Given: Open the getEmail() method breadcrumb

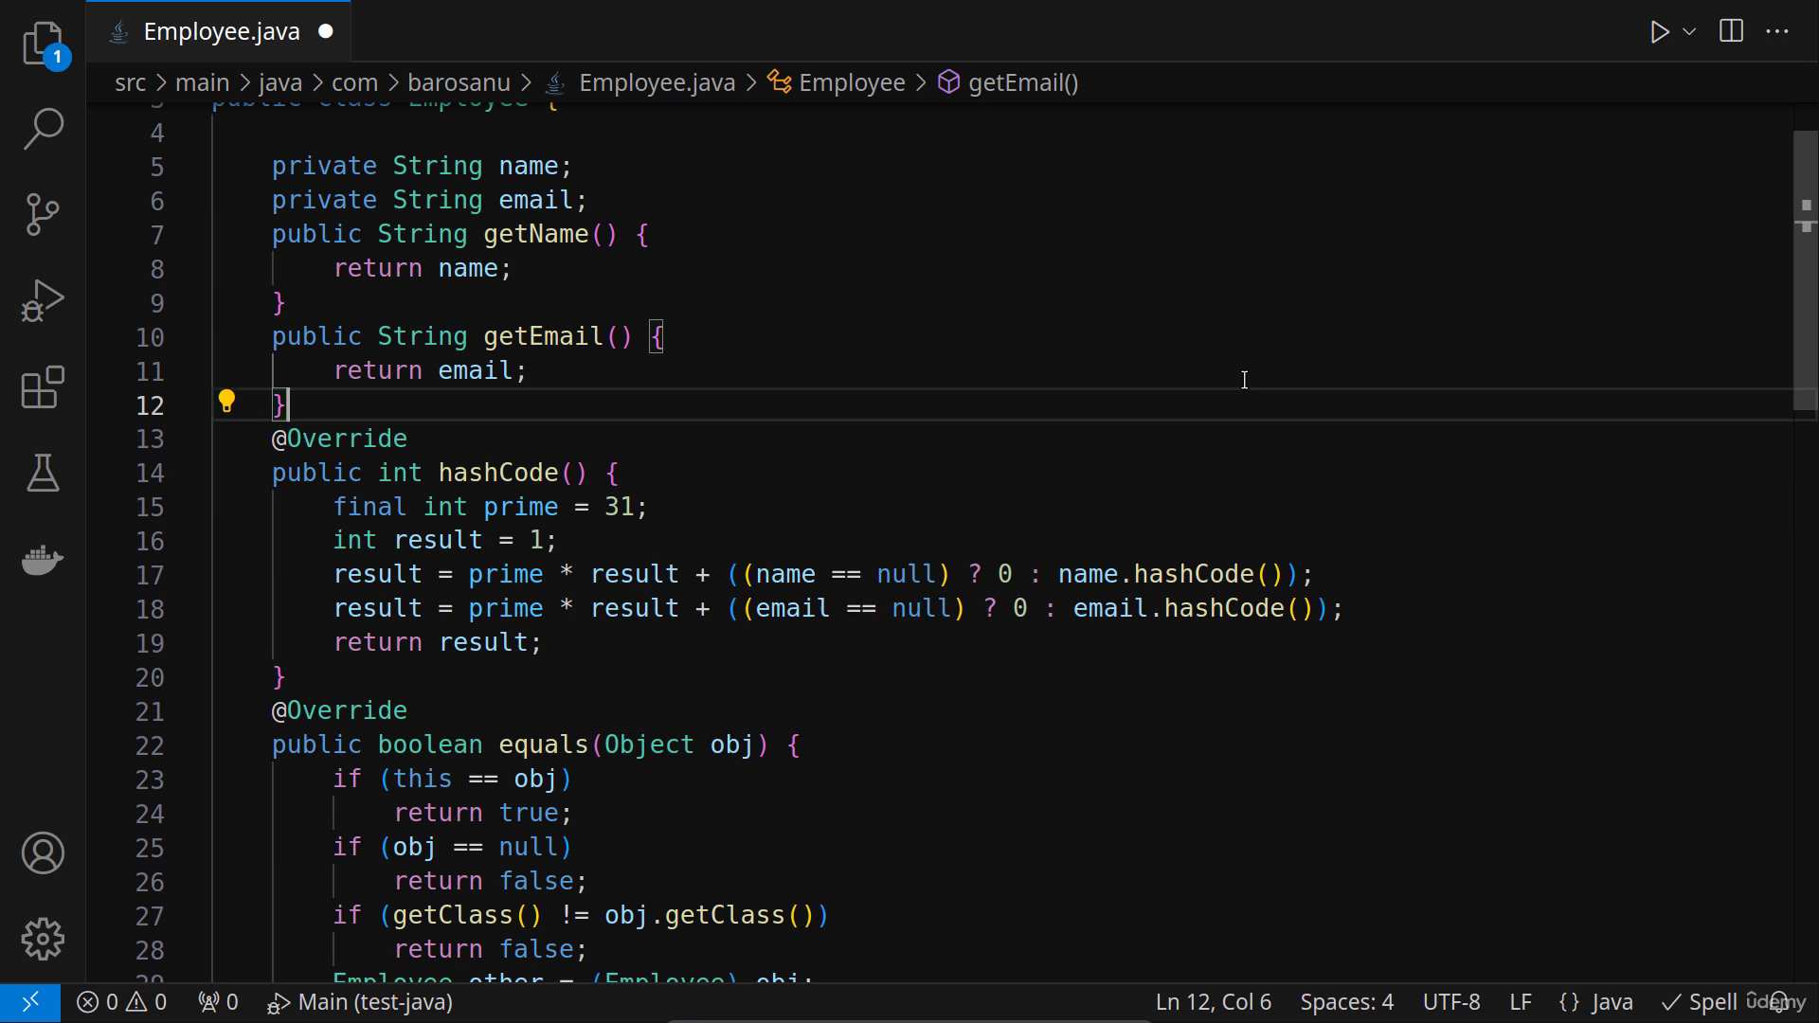Looking at the screenshot, I should click(x=1008, y=82).
